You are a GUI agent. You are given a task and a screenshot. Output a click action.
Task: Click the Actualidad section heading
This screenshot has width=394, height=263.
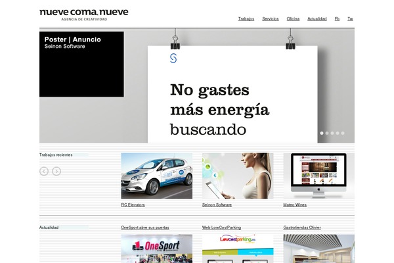click(49, 227)
